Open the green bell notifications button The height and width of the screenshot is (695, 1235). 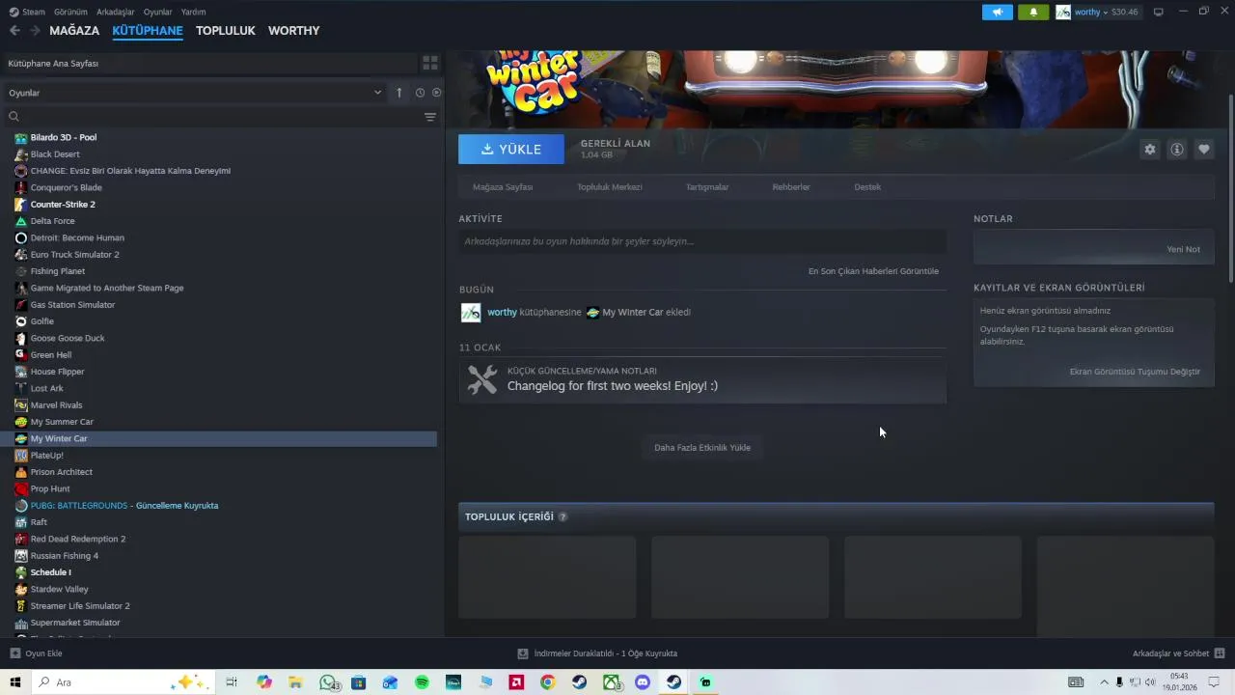[1033, 12]
